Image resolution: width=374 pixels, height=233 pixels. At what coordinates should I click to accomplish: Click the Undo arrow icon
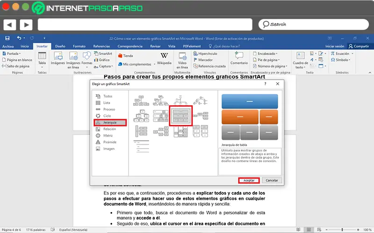pyautogui.click(x=19, y=38)
